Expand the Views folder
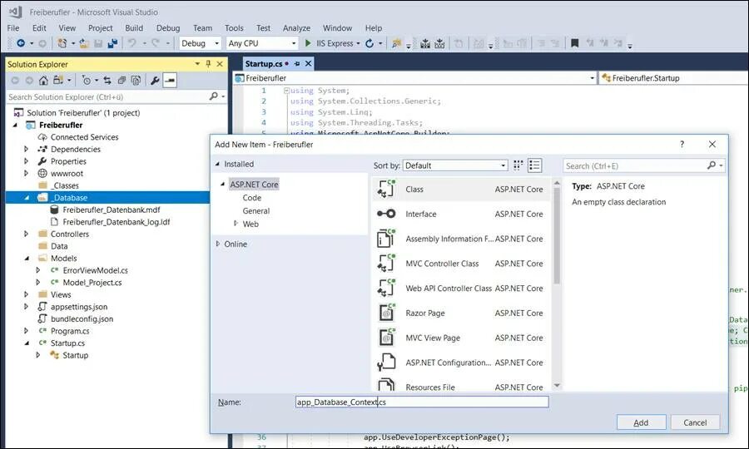Image resolution: width=749 pixels, height=449 pixels. 27,294
